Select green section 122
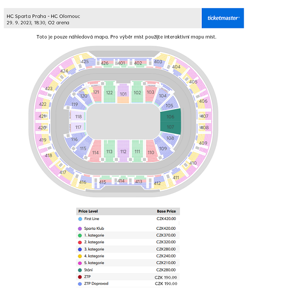The image size is (287, 300). pyautogui.click(x=109, y=92)
